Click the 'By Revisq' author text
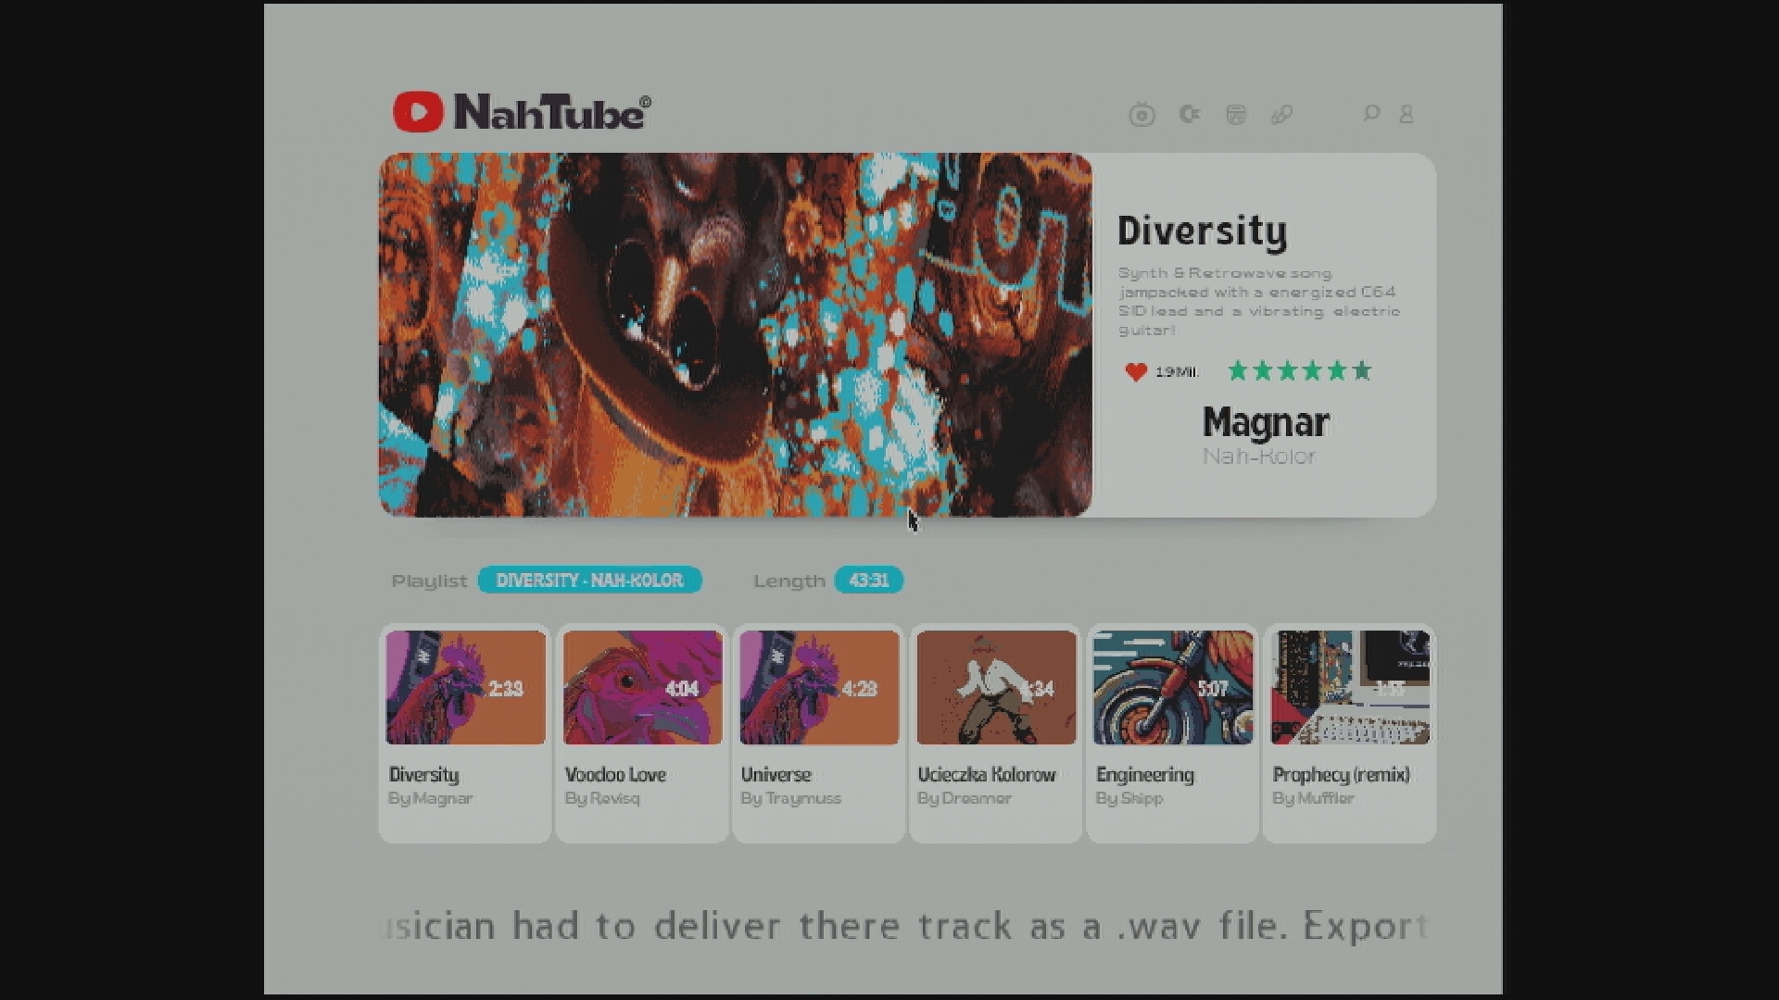This screenshot has height=1000, width=1779. click(602, 798)
